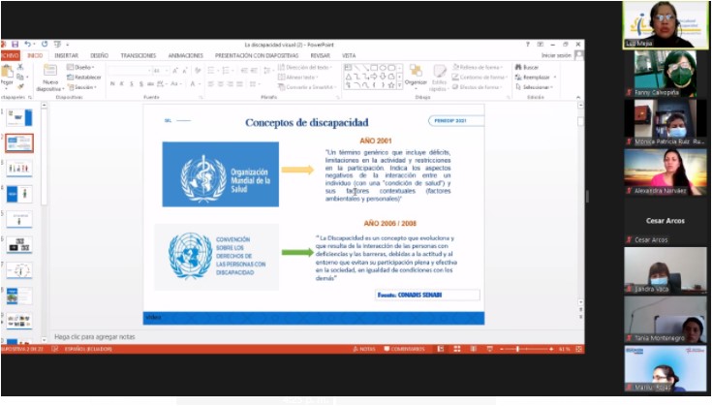Click the zoom slider handle
This screenshot has height=406, width=712.
click(x=517, y=349)
